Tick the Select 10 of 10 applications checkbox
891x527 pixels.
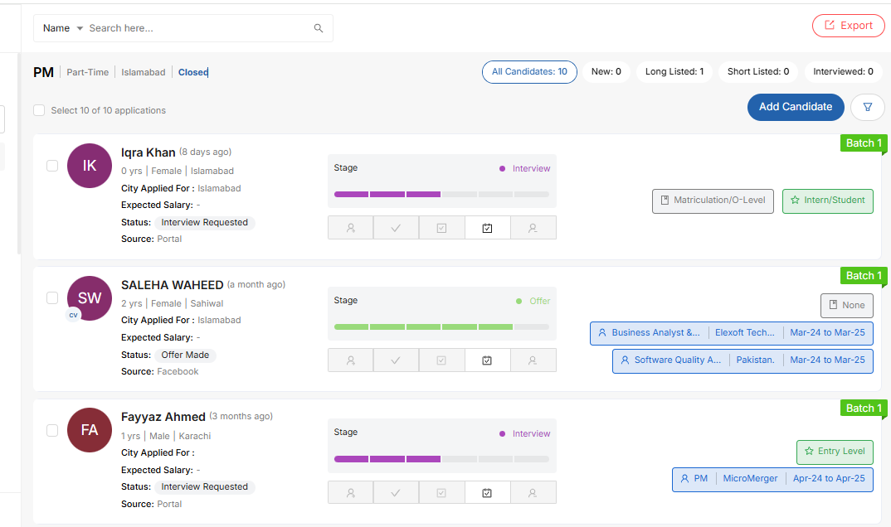(x=39, y=110)
